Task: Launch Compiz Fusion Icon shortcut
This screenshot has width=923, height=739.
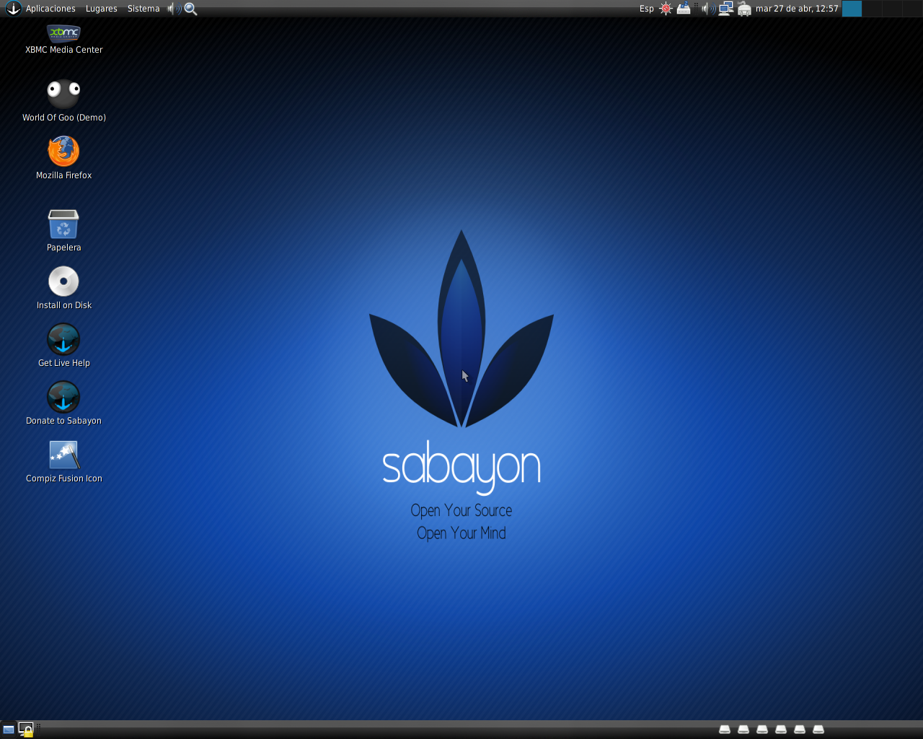Action: coord(63,461)
